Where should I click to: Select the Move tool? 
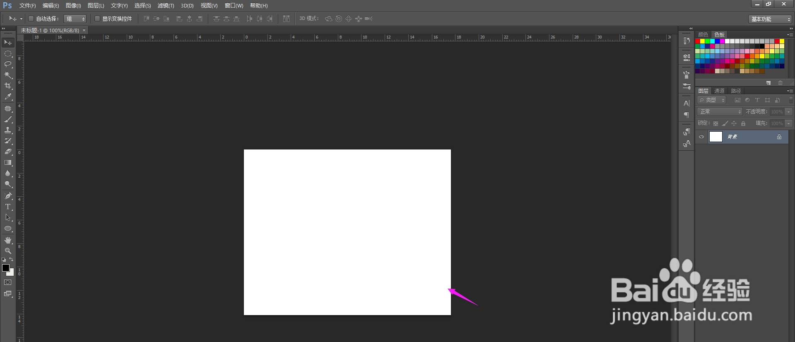point(8,43)
